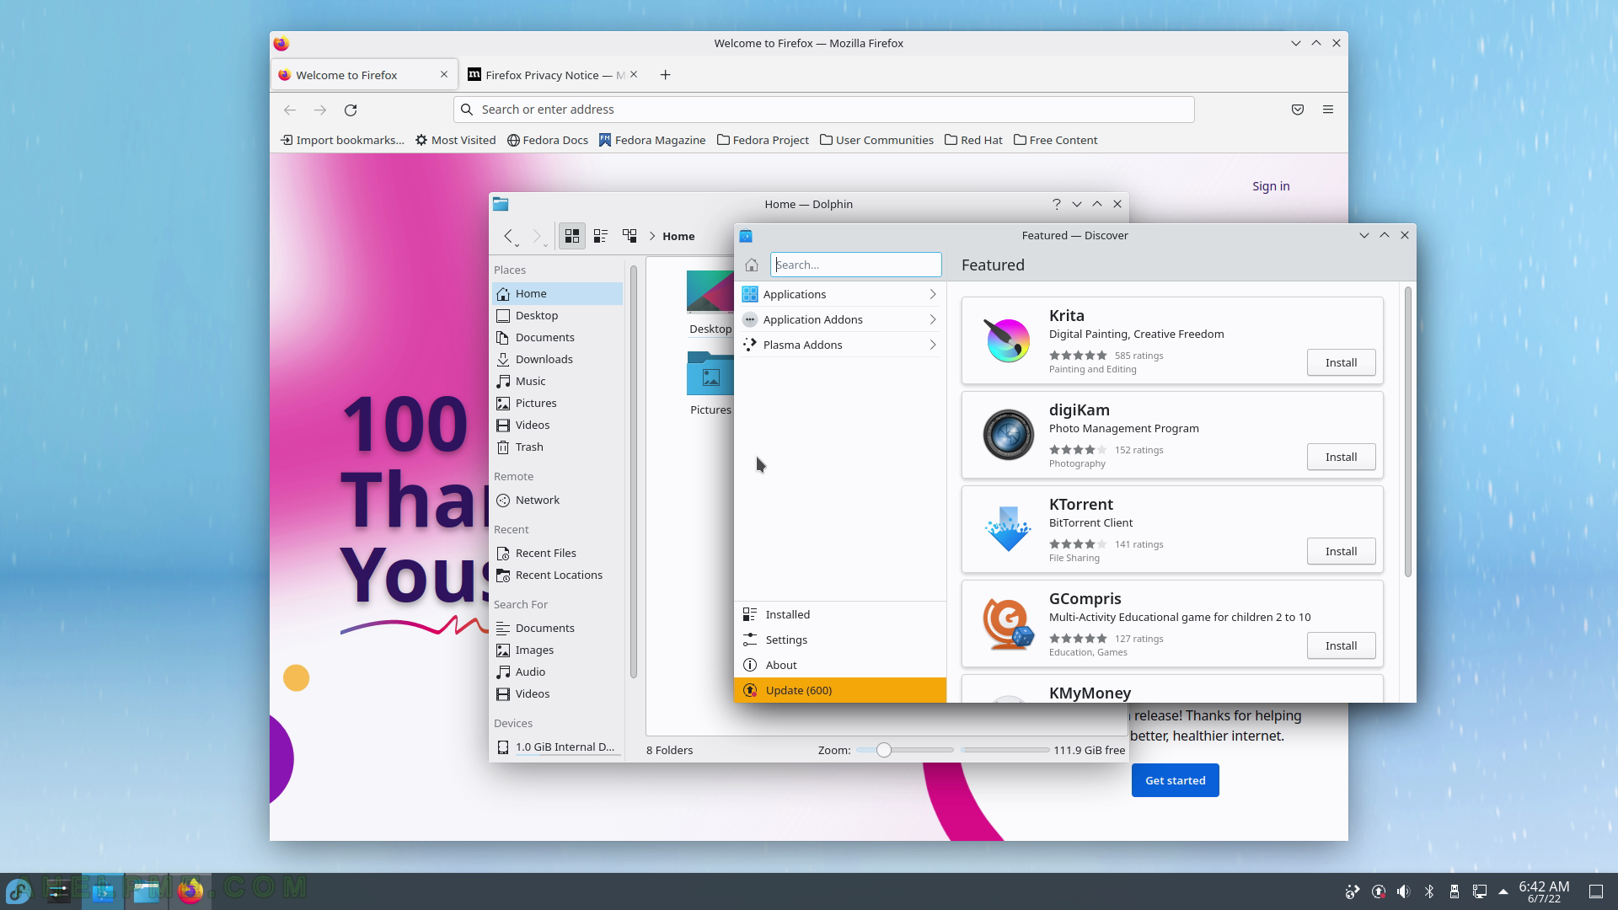Click the Krita app icon

click(1008, 340)
